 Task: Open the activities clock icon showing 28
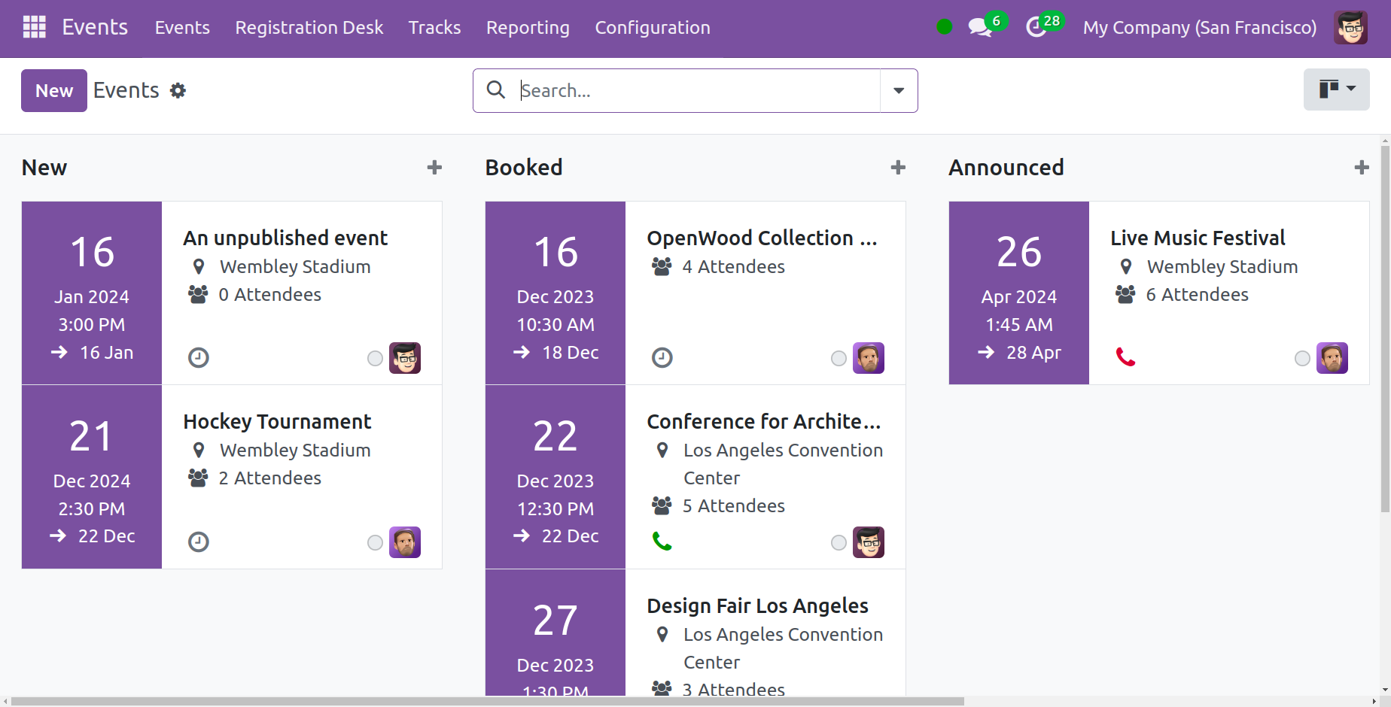click(x=1036, y=28)
